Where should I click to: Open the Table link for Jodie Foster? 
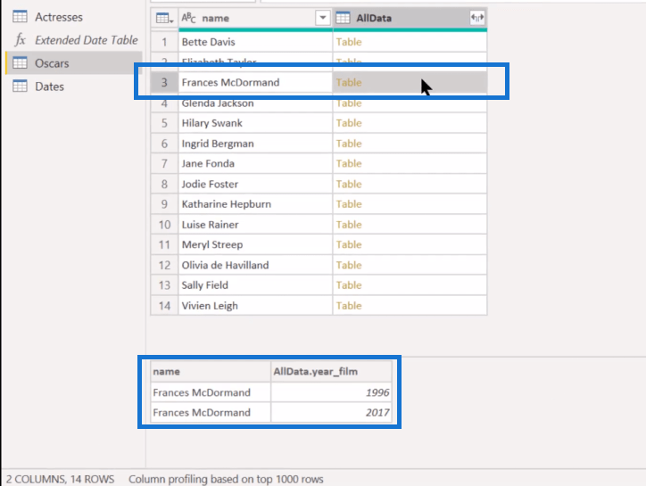tap(349, 184)
